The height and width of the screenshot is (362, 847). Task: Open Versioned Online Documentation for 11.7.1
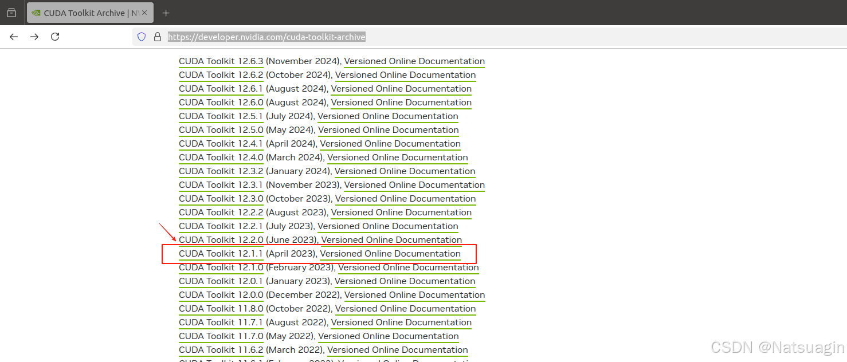tap(401, 322)
